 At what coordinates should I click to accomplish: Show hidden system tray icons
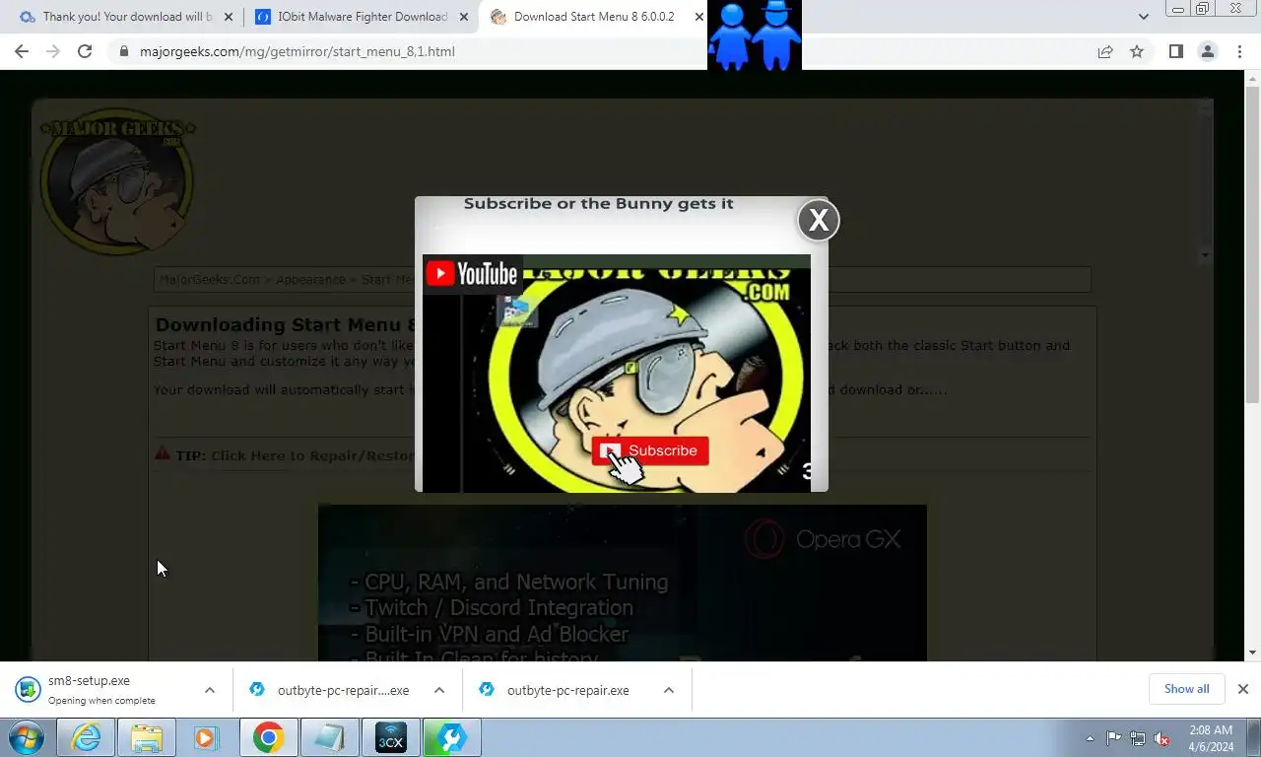[1090, 738]
